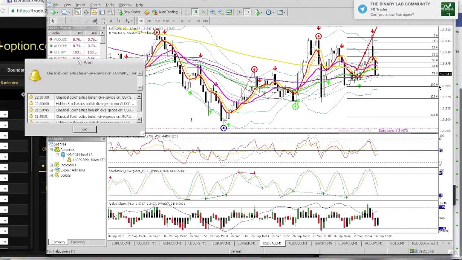
Task: Tile chart windows icon
Action: [x=229, y=12]
